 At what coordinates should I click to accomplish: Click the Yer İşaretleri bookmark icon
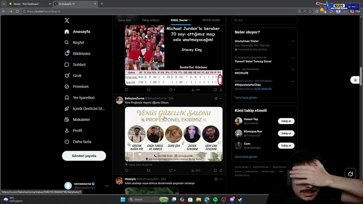(67, 97)
